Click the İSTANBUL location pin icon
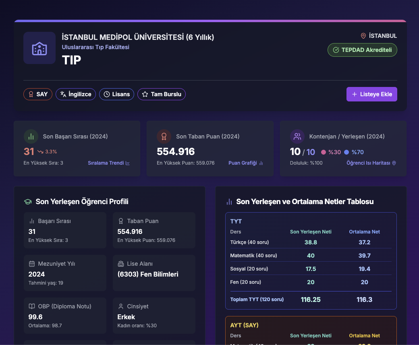419x345 pixels. pos(363,36)
